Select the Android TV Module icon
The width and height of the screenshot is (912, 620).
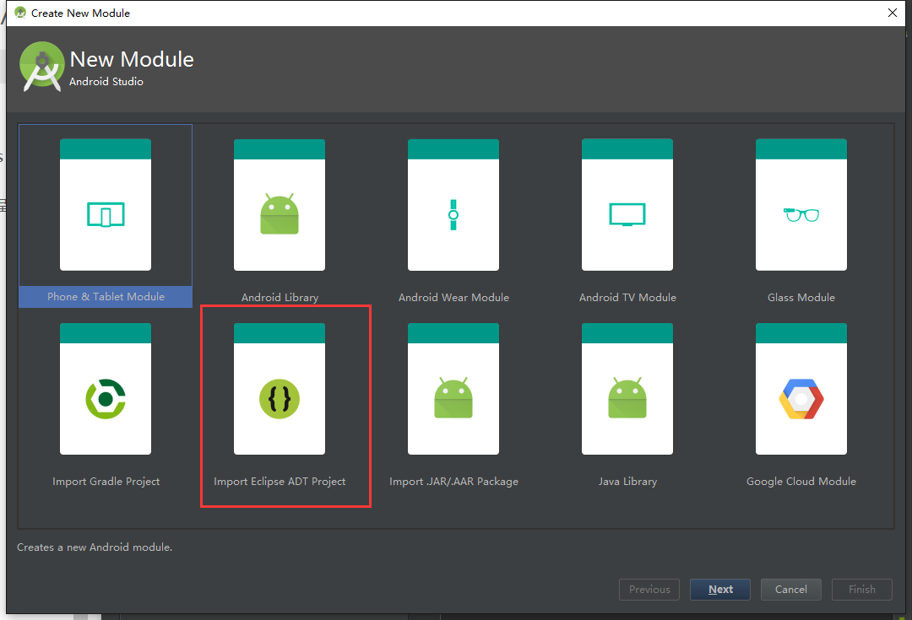627,204
